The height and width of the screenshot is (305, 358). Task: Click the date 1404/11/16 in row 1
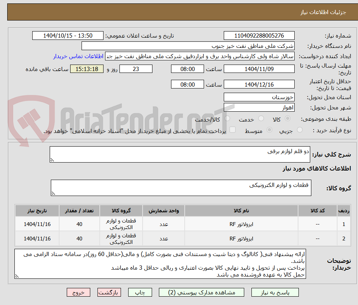point(37,224)
